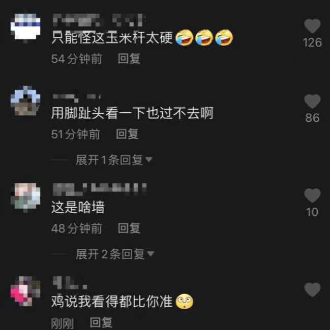Tap the like count 126

coord(312,43)
